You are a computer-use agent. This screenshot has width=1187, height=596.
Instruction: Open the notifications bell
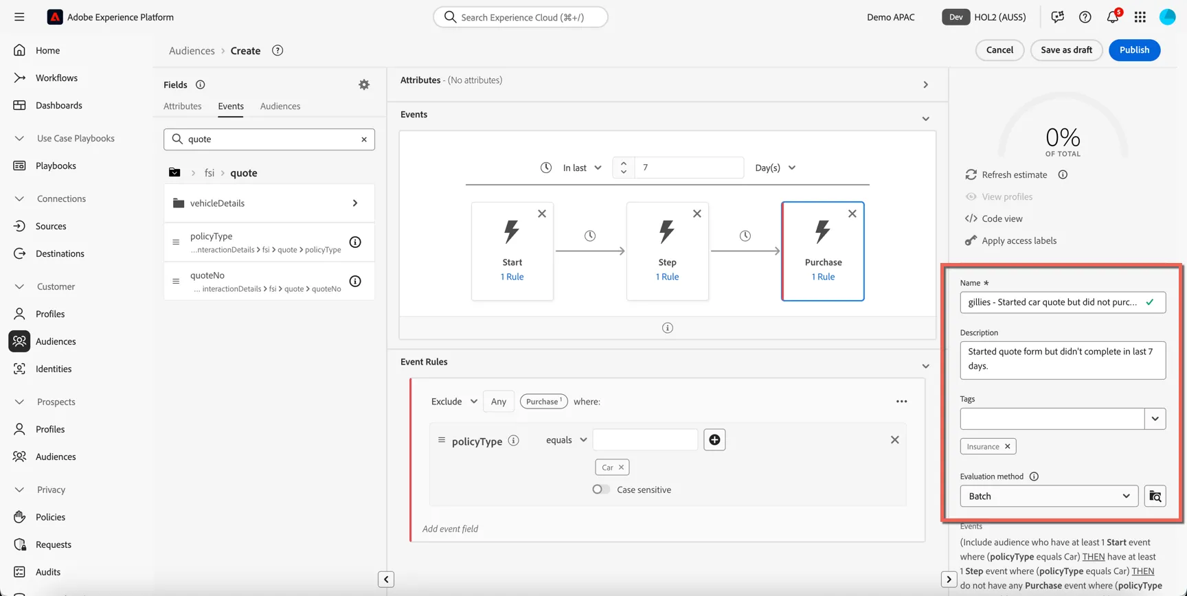[1113, 17]
